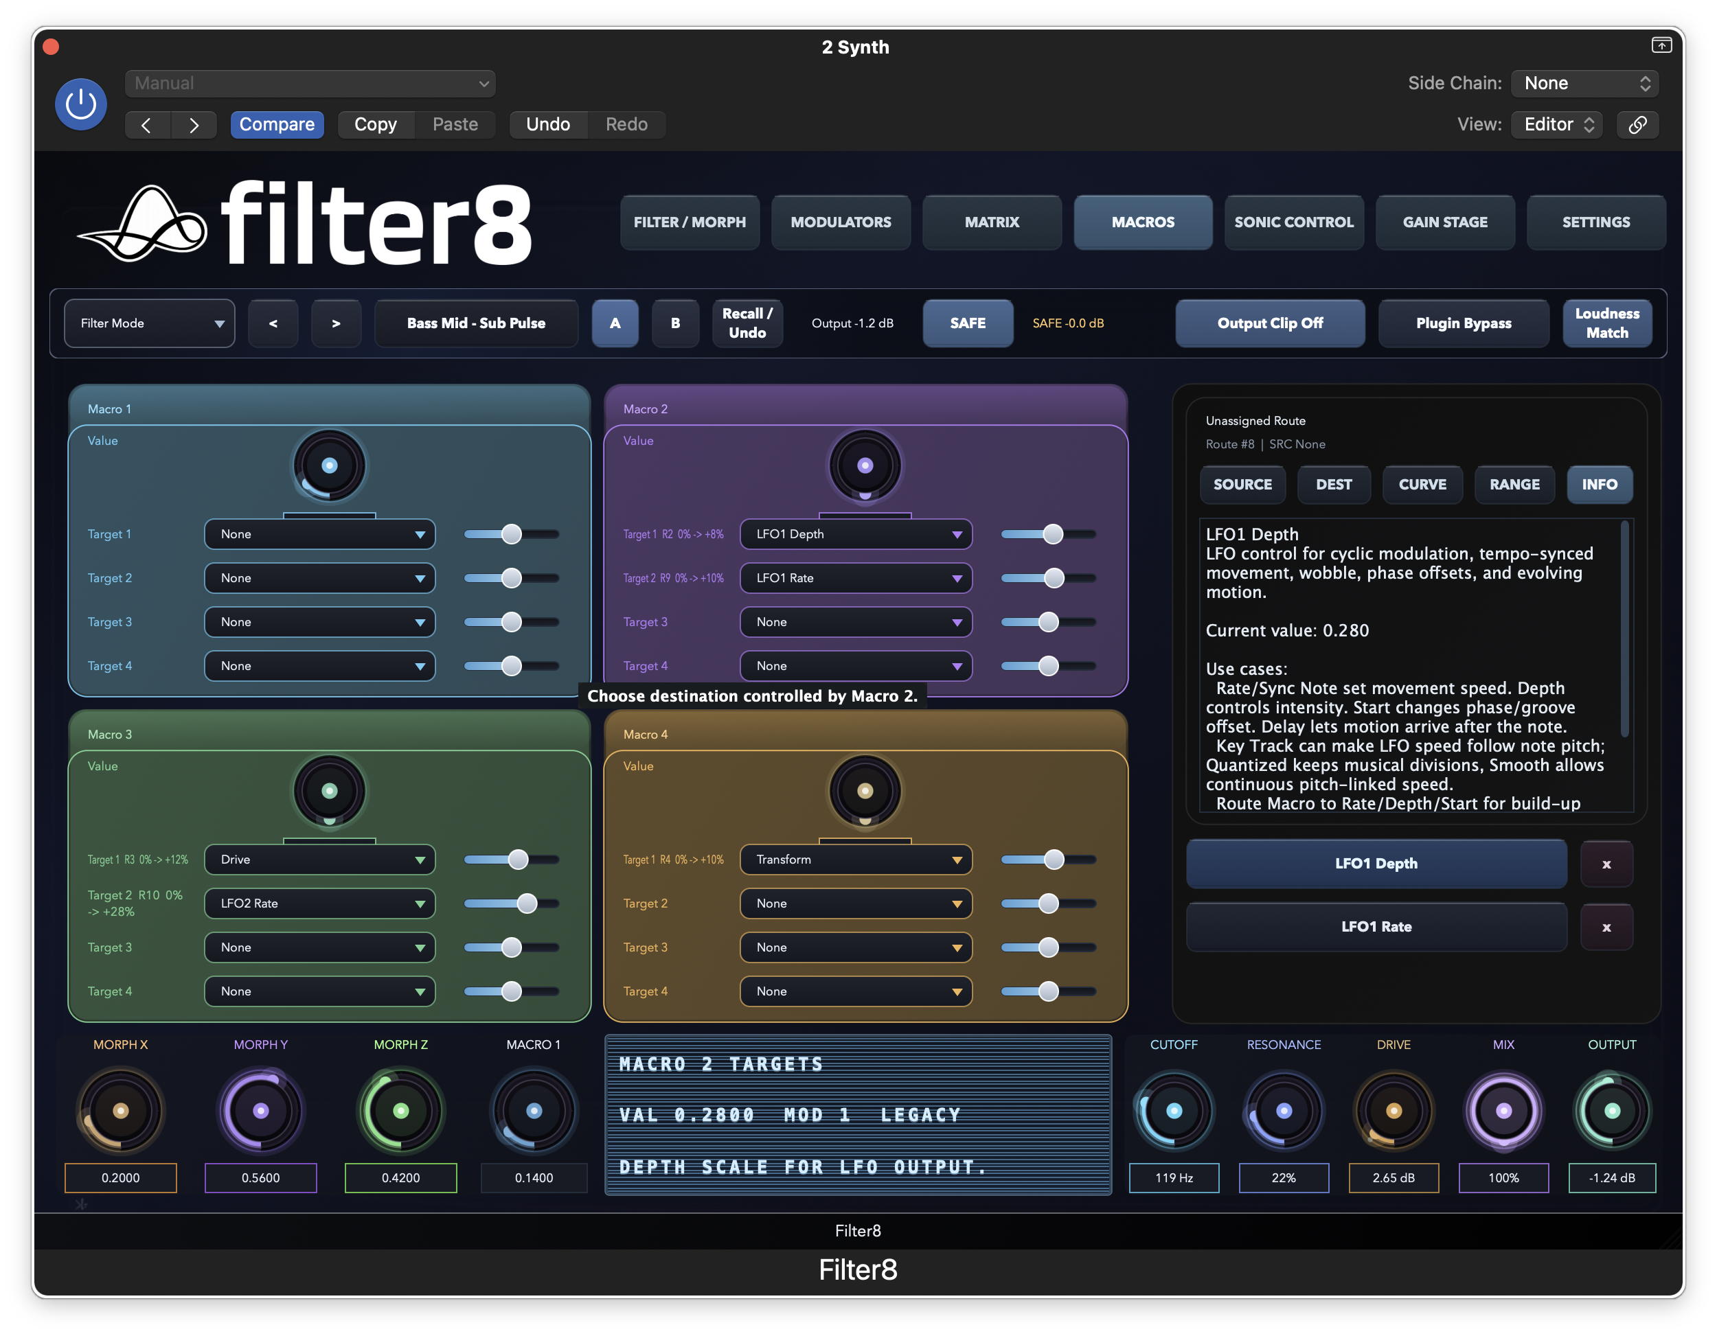The width and height of the screenshot is (1717, 1336).
Task: Click the MORPH X 0.2000 value field
Action: pos(120,1178)
